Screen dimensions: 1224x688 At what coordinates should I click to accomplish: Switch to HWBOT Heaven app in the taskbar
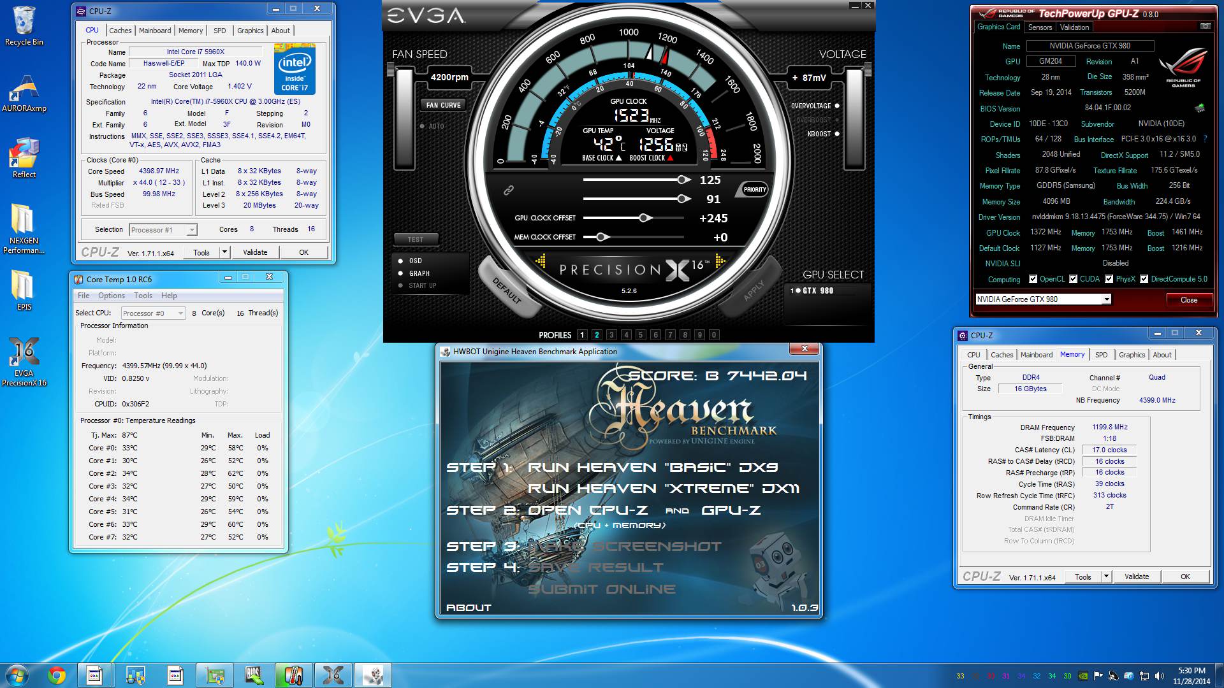point(372,675)
